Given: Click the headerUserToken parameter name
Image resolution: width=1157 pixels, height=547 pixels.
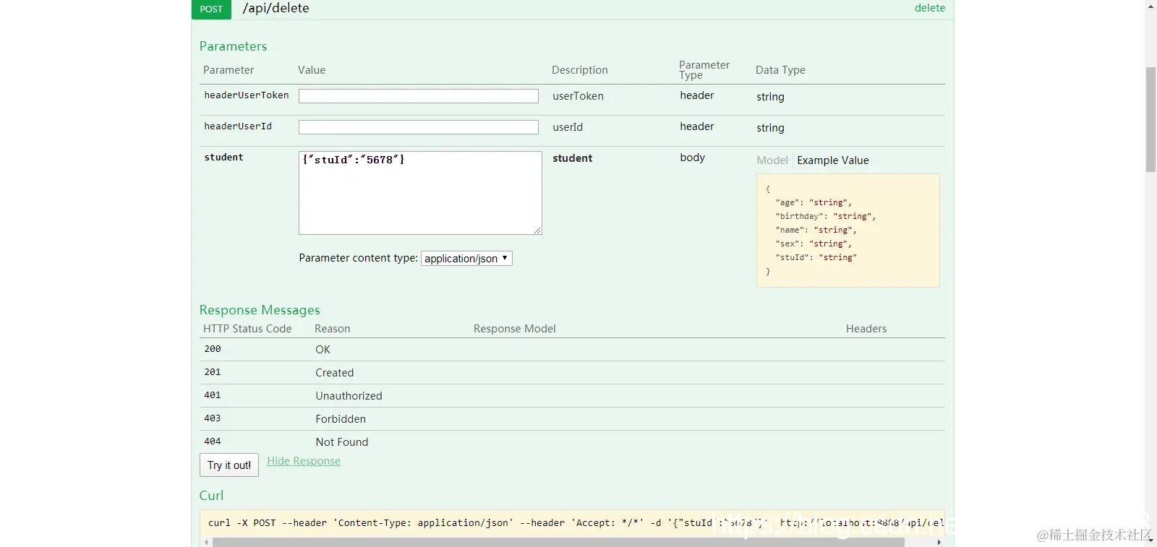Looking at the screenshot, I should (247, 95).
